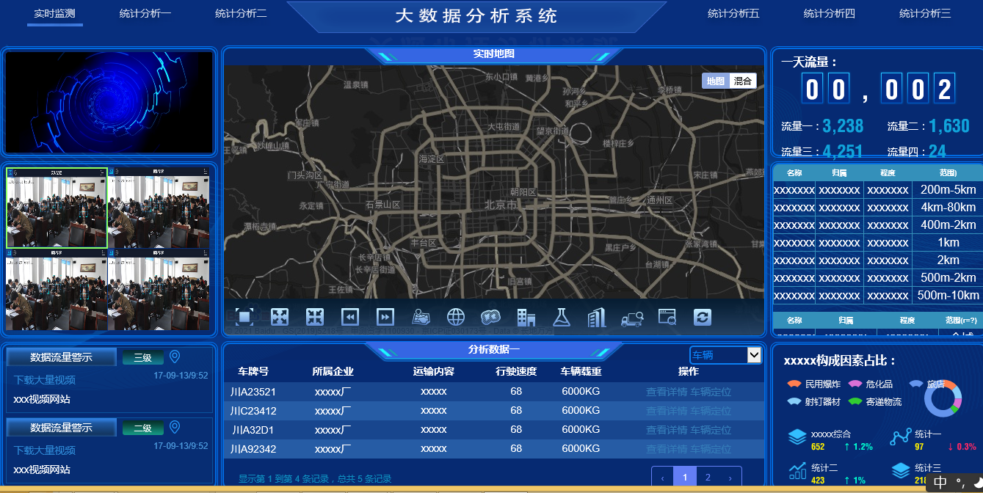Go to page 2 of table

tap(708, 478)
